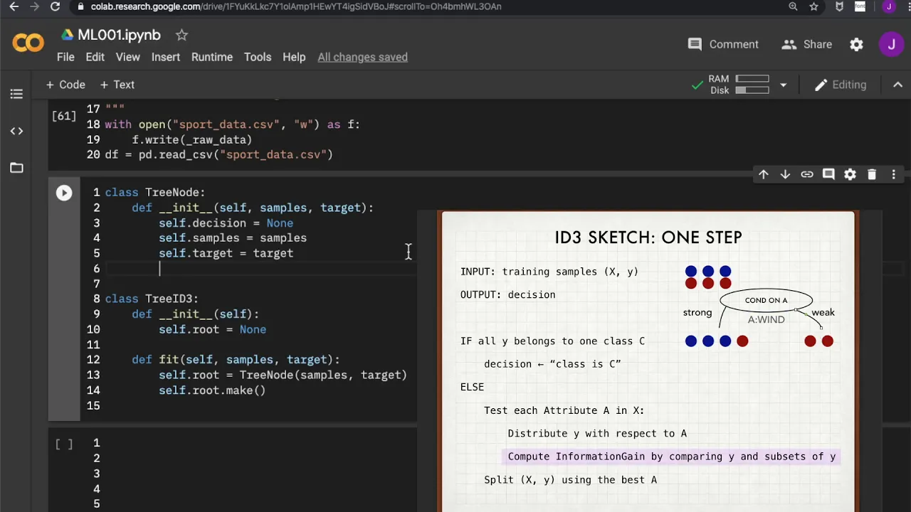This screenshot has width=911, height=512.
Task: Collapse the header with the chevron up
Action: 897,85
